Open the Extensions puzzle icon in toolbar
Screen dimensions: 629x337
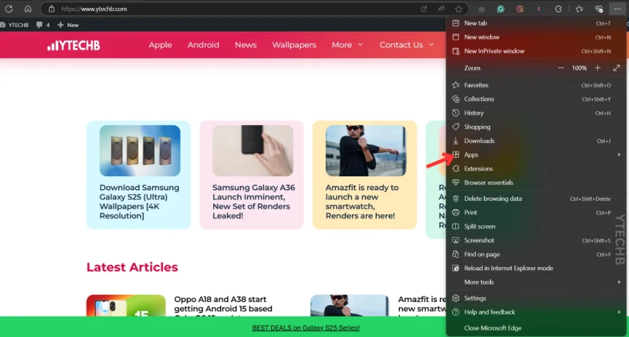click(558, 9)
